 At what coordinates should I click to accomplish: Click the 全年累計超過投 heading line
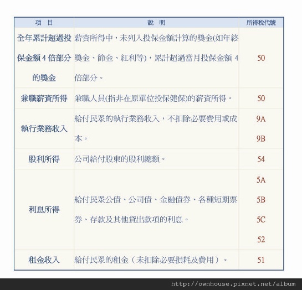point(44,38)
